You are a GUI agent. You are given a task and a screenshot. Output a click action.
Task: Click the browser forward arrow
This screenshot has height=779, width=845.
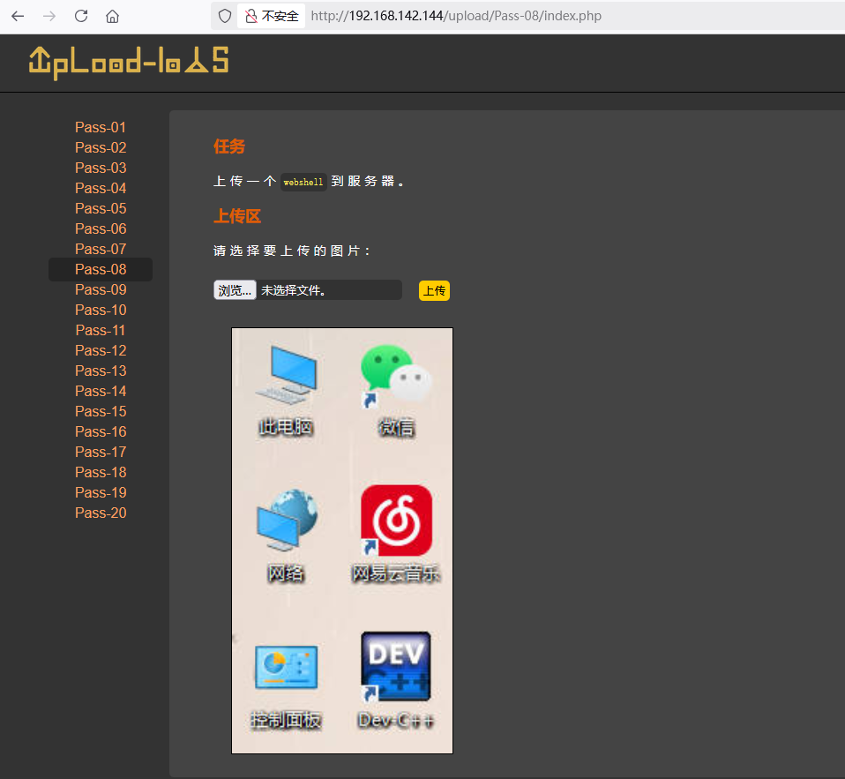click(x=49, y=16)
